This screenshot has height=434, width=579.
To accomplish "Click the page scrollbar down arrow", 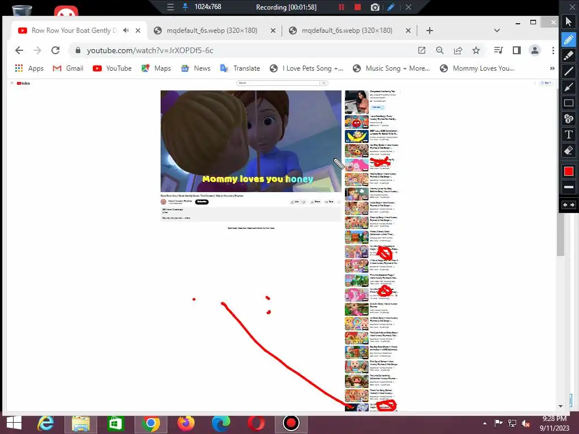I will pos(560,406).
